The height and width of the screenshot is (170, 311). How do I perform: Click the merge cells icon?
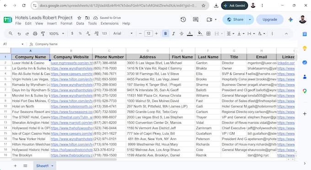(217, 34)
